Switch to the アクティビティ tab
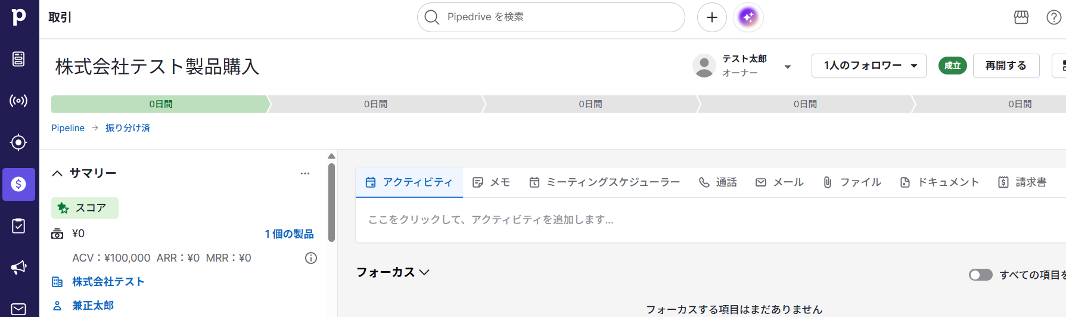The height and width of the screenshot is (317, 1066). [409, 182]
